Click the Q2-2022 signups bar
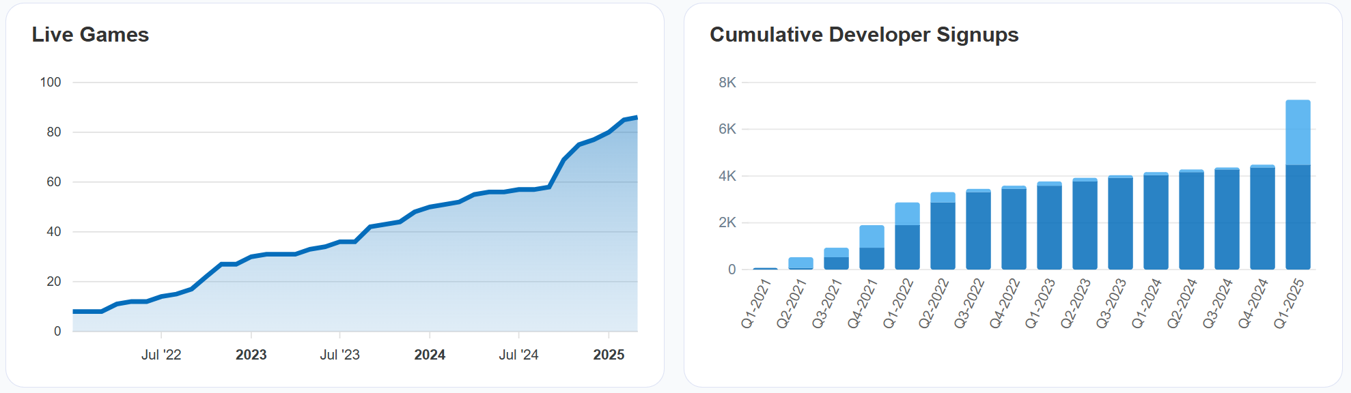The image size is (1351, 393). click(943, 231)
